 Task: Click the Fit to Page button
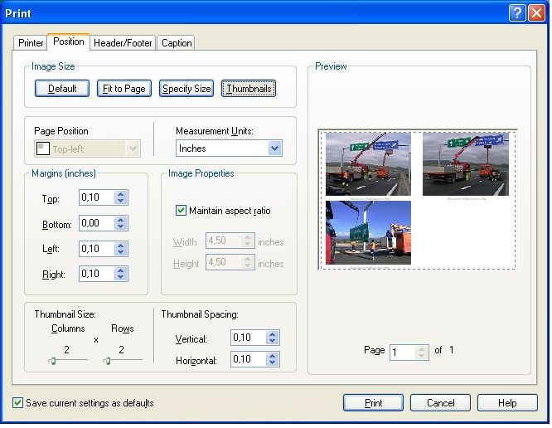click(x=124, y=89)
